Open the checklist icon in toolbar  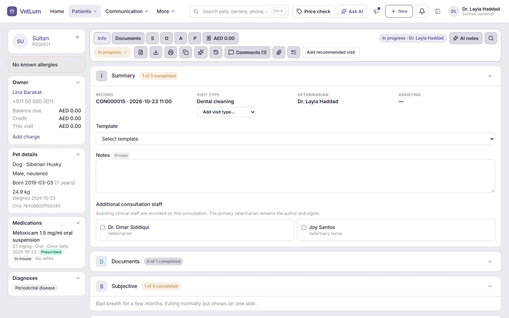pos(294,52)
